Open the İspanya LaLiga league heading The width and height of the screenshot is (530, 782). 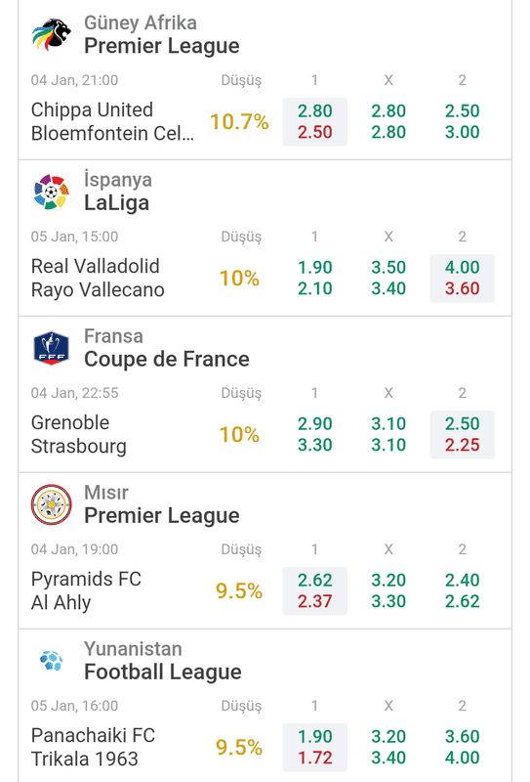[x=117, y=192]
